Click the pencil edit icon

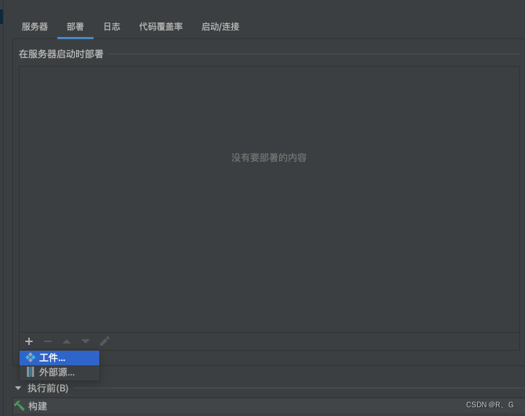[x=104, y=341]
